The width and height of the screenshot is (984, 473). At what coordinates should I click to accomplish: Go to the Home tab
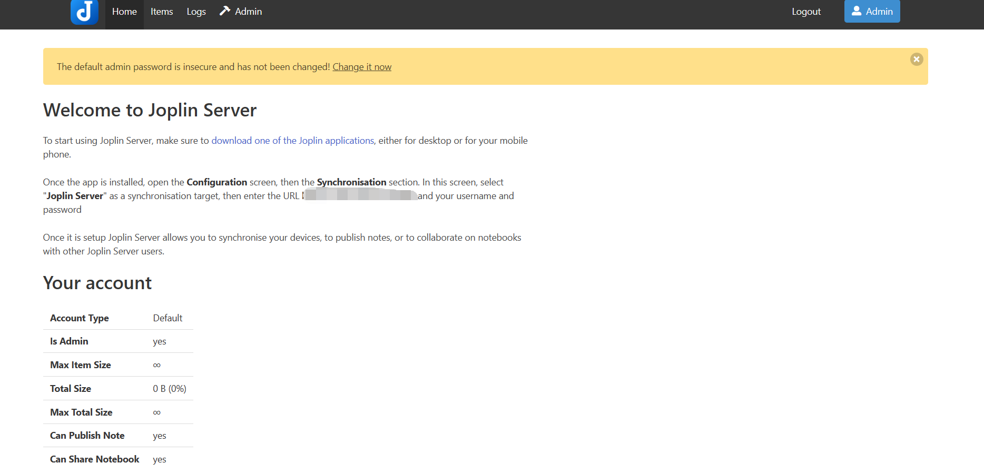124,12
